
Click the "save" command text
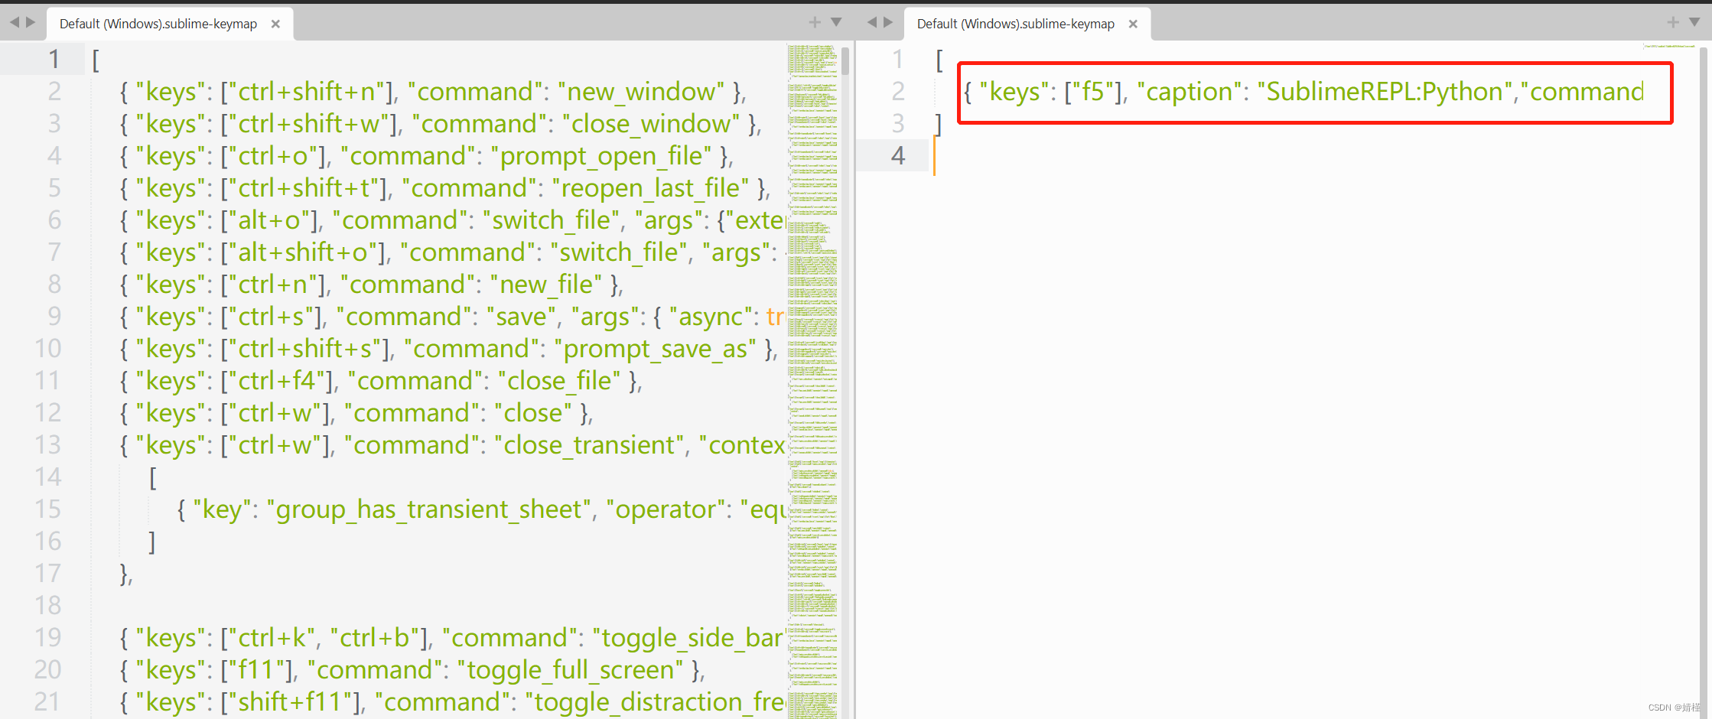pyautogui.click(x=521, y=317)
